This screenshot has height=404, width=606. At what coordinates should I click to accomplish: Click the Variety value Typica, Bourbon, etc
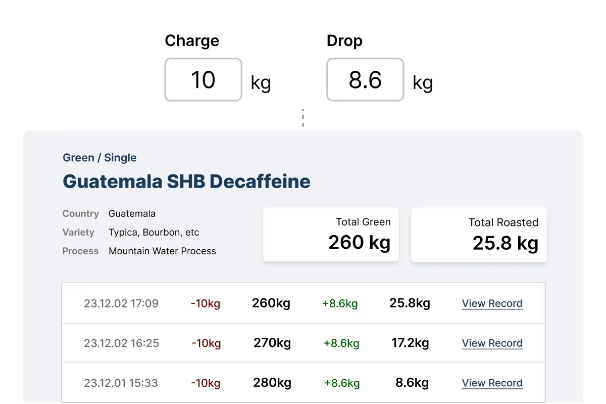pyautogui.click(x=154, y=233)
